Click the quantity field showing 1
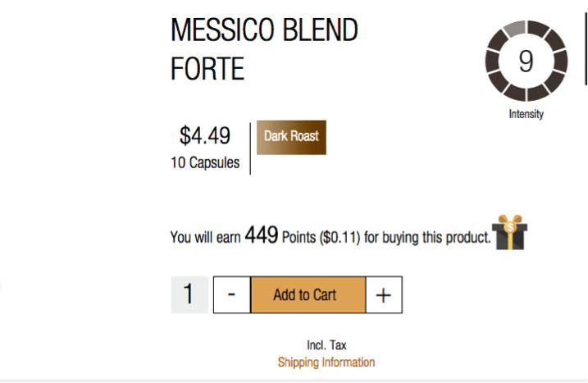The width and height of the screenshot is (588, 383). 189,295
